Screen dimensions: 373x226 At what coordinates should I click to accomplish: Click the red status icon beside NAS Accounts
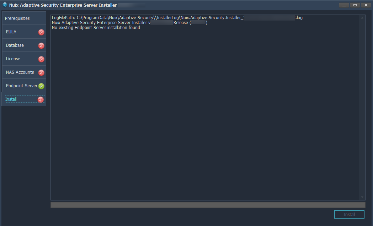(41, 73)
